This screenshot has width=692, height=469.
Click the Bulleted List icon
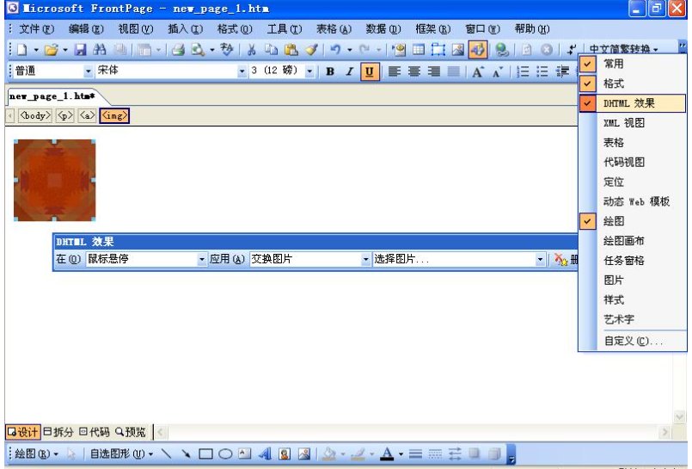tap(542, 71)
